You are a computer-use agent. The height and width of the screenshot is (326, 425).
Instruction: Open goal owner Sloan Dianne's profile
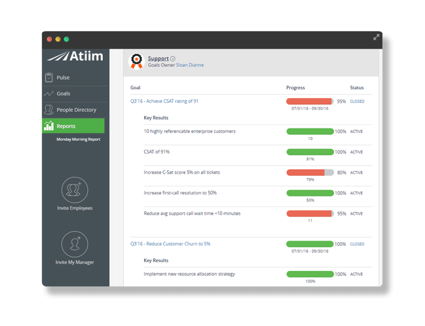pos(189,65)
